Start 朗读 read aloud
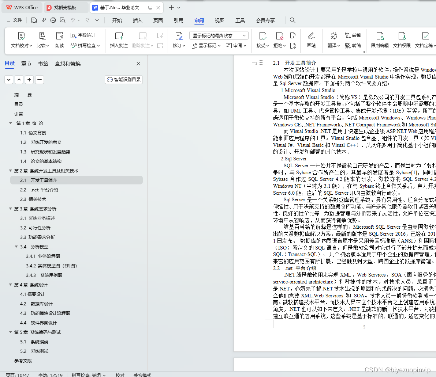This screenshot has height=377, width=436. (x=60, y=40)
